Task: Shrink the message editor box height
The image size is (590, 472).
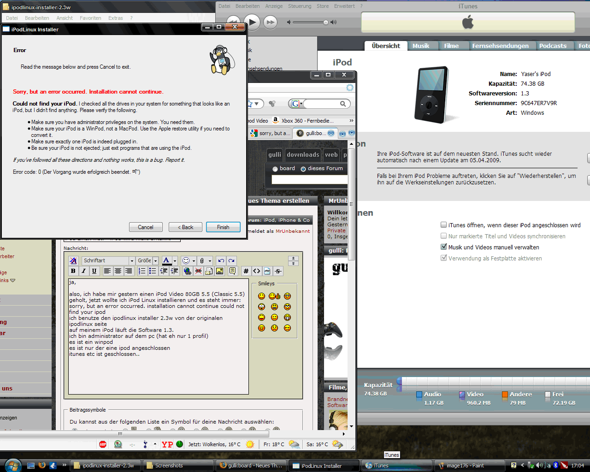Action: tap(293, 259)
